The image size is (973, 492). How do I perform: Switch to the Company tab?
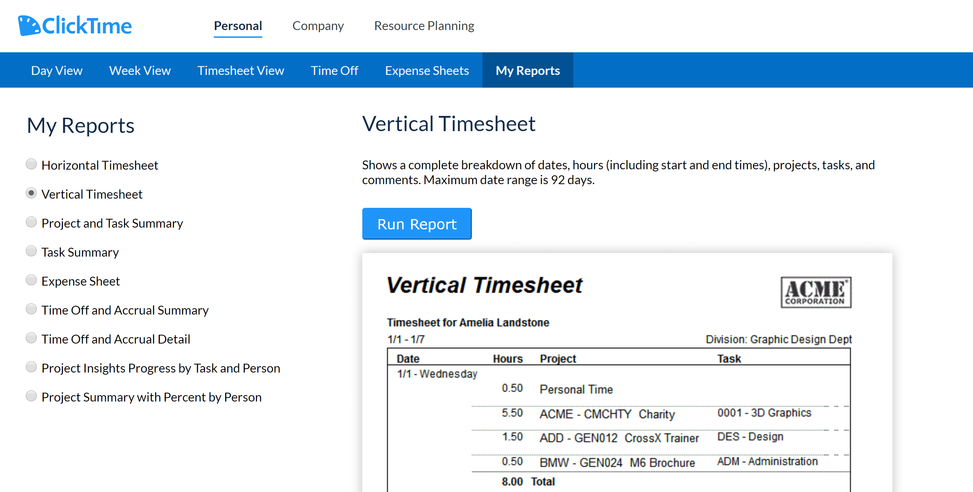318,26
